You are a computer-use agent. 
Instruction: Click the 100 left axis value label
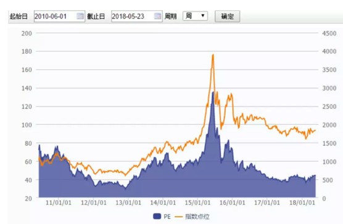pos(27,125)
